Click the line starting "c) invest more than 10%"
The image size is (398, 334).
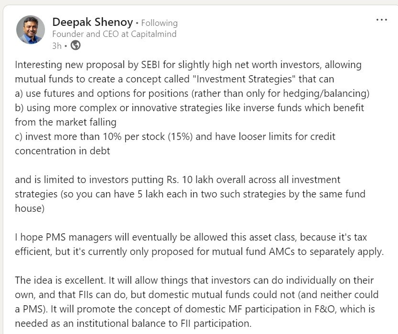point(175,137)
